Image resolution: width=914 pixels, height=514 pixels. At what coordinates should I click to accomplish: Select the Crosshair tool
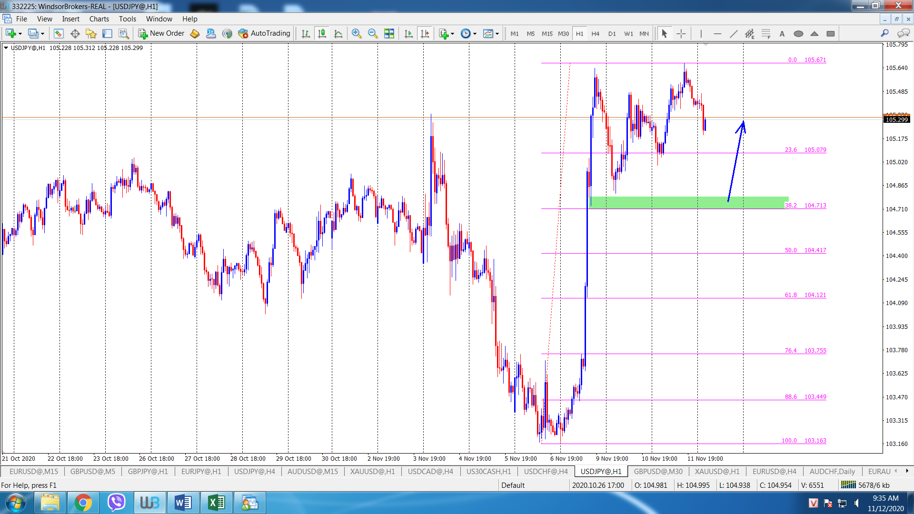point(681,33)
